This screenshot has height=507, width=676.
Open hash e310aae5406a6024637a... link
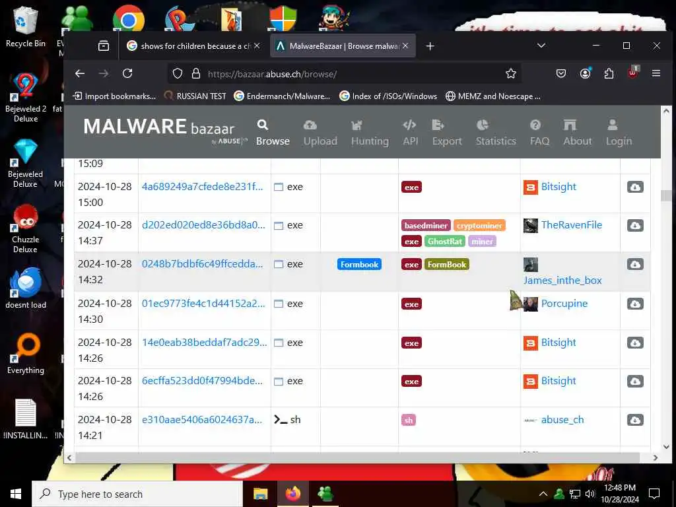(x=202, y=419)
